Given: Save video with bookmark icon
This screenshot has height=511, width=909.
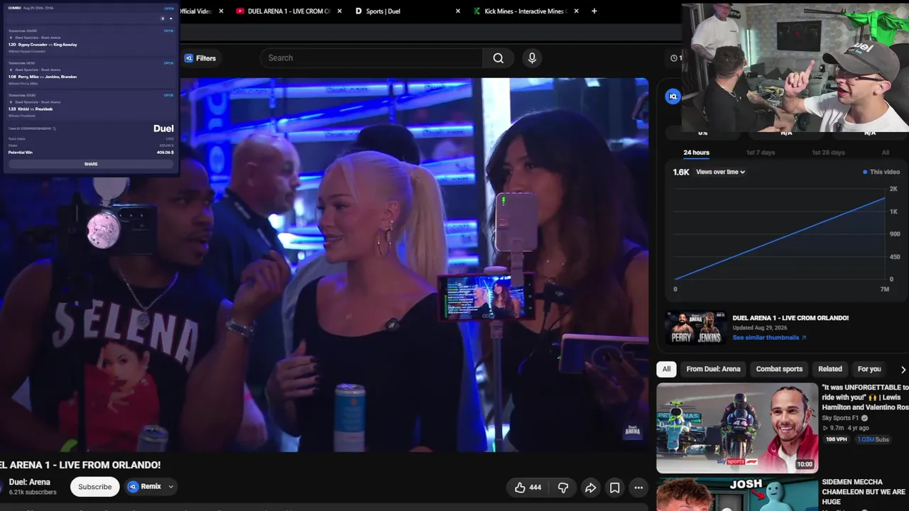Looking at the screenshot, I should 615,488.
